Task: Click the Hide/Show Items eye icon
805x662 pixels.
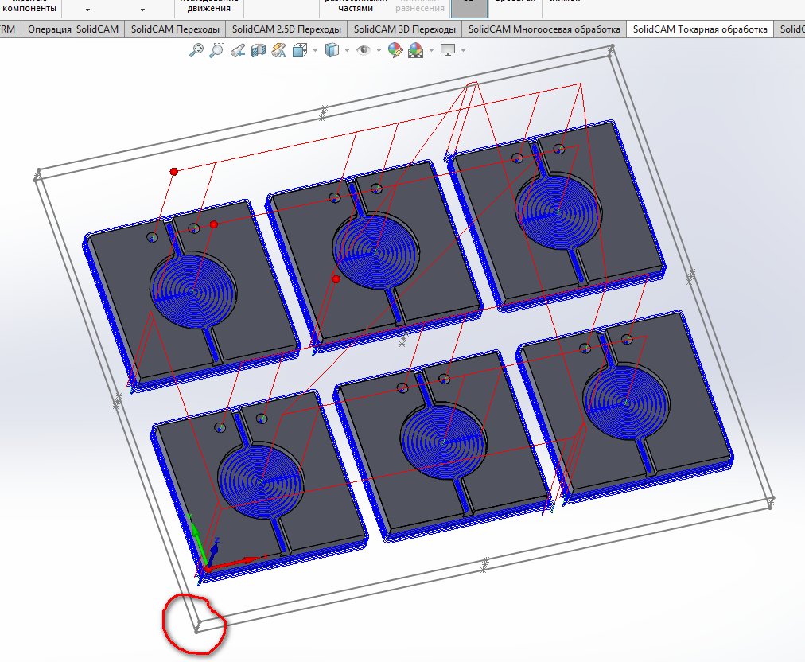Action: pos(364,50)
